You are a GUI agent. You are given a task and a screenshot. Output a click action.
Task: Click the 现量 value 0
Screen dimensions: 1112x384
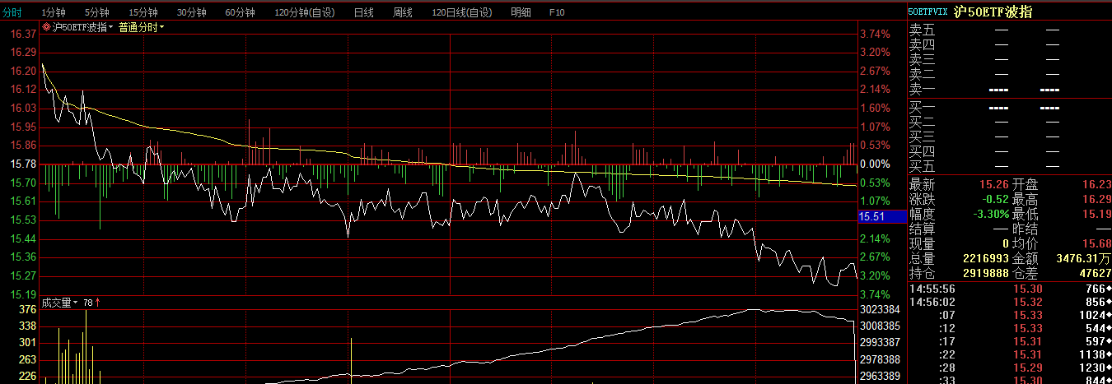1006,244
